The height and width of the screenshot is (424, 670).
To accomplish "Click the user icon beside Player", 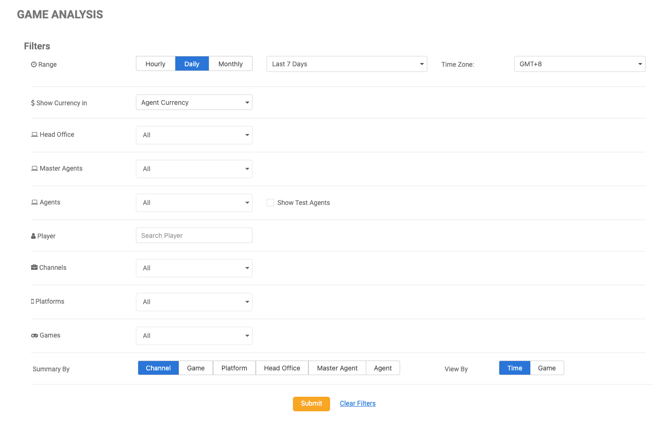I will click(33, 236).
